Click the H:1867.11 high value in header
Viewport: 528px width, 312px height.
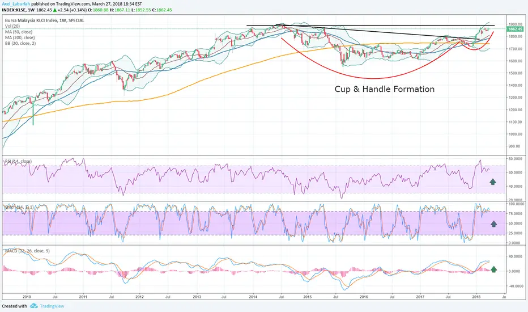coord(120,10)
